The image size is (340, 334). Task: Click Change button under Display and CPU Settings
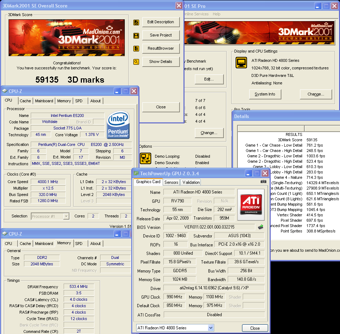[316, 94]
